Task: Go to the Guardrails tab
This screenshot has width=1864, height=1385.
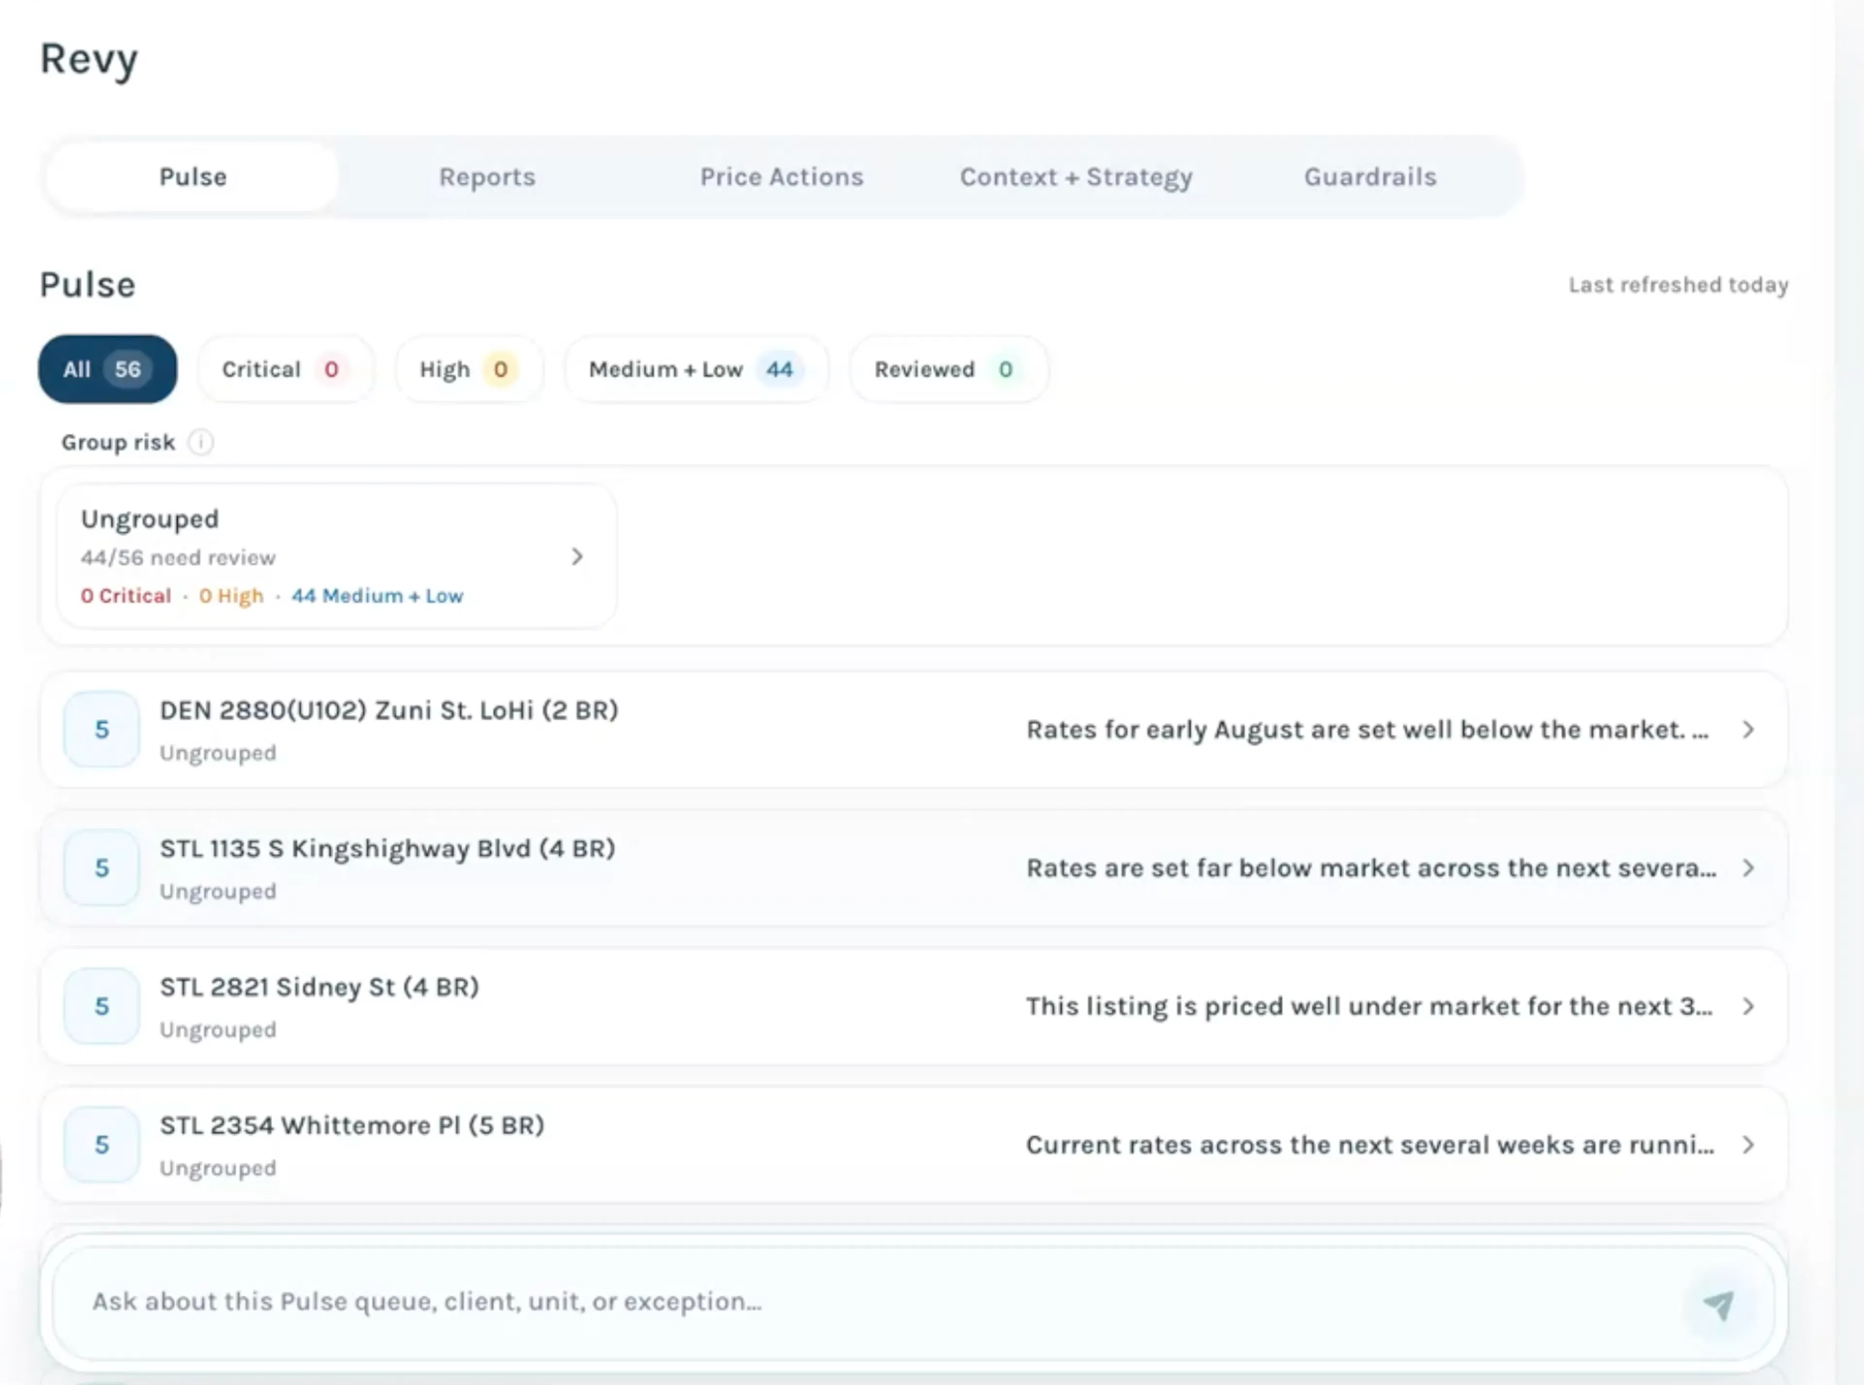Action: click(x=1370, y=177)
